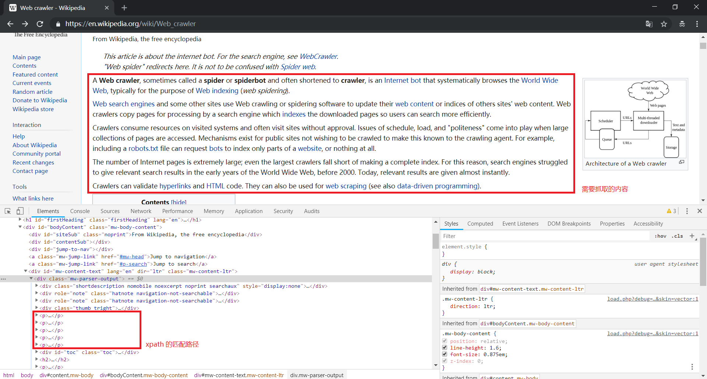Enlarge the Architecture of a Web crawler image

point(682,162)
